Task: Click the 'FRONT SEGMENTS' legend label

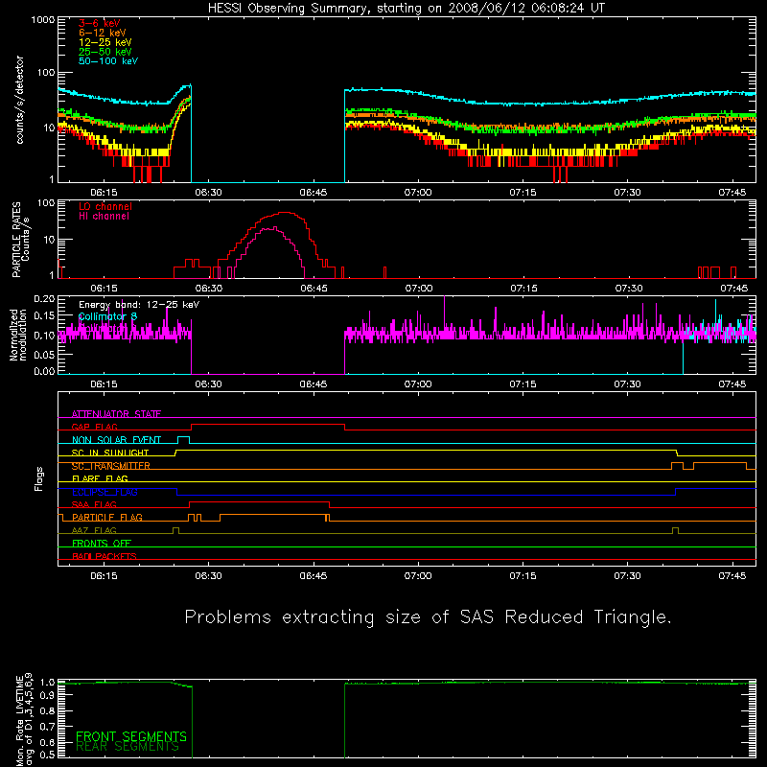Action: [131, 736]
